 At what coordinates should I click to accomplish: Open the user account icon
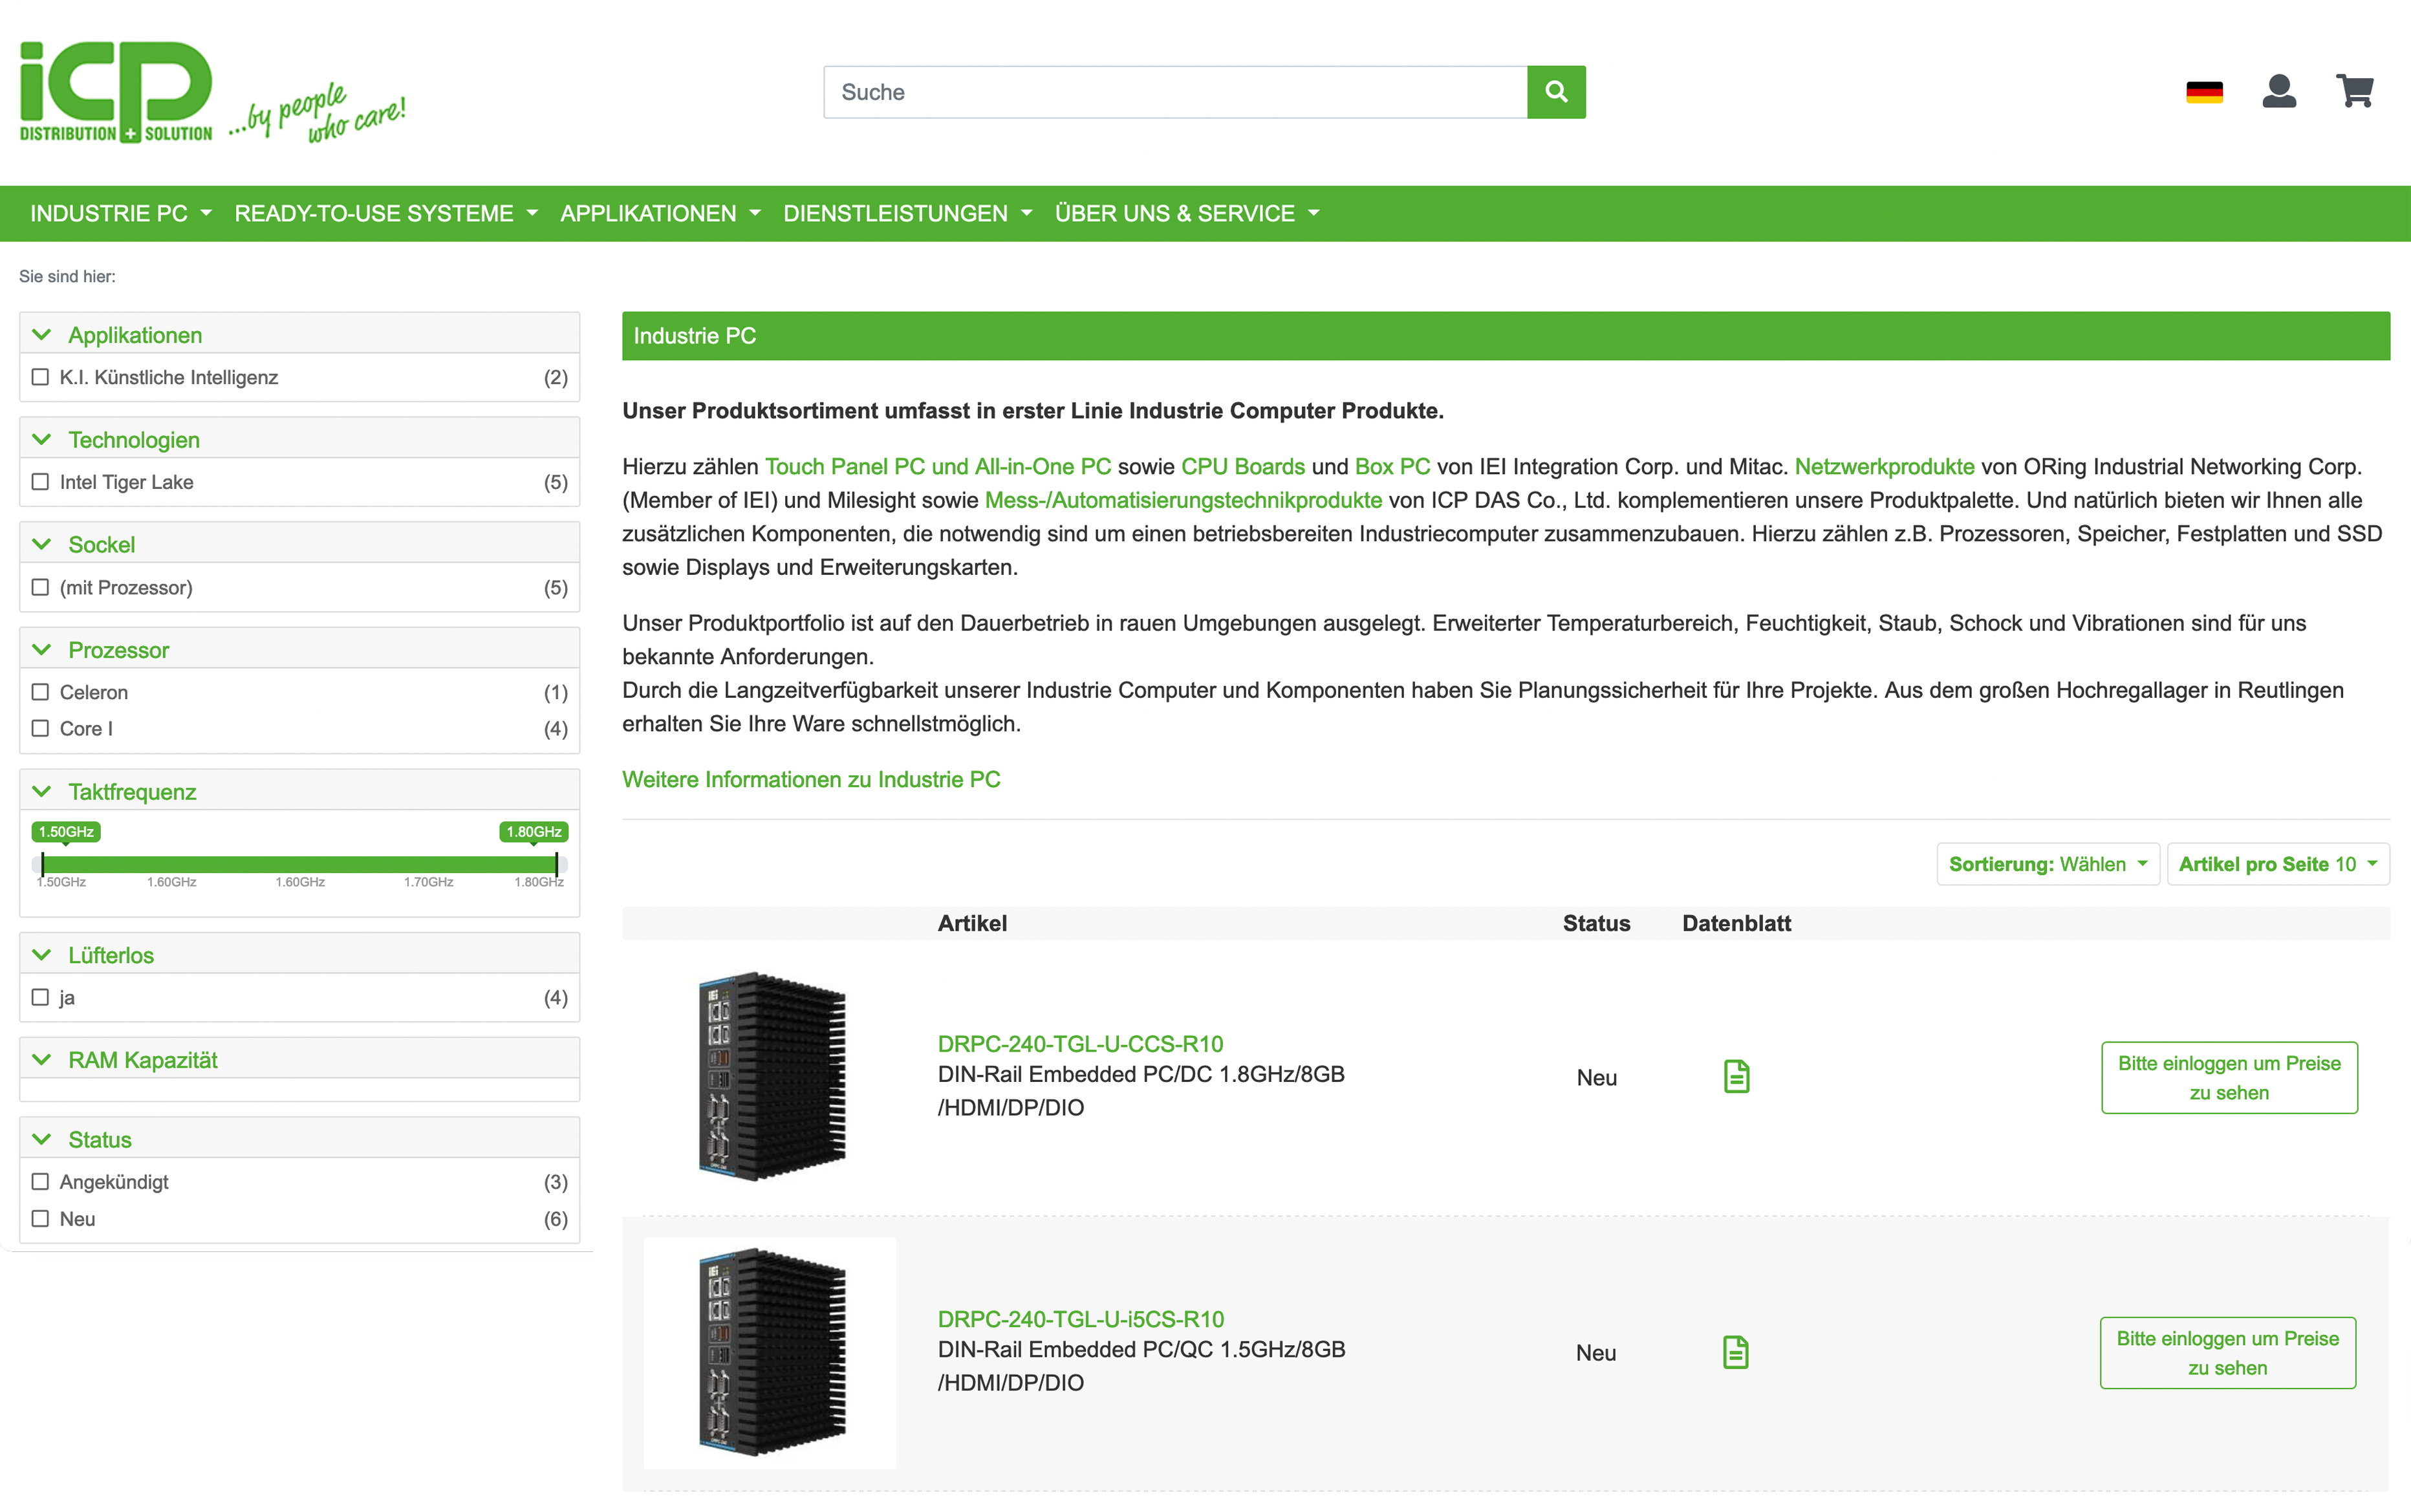click(2279, 91)
